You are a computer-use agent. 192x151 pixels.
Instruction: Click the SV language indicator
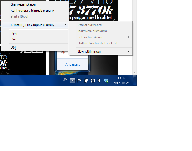65,80
